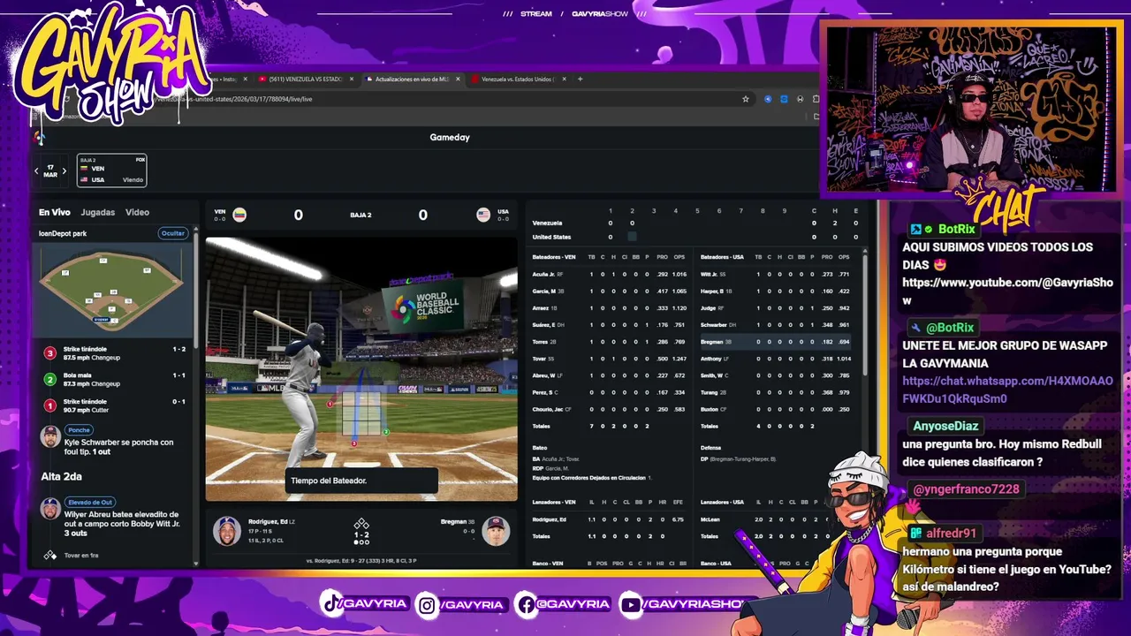Viewport: 1131px width, 636px height.
Task: Click pitch marker 2 in strike zone
Action: [x=386, y=432]
